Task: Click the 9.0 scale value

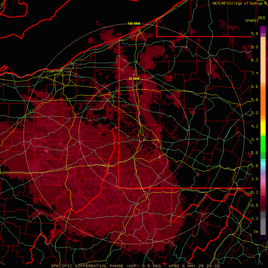Action: 255,47
